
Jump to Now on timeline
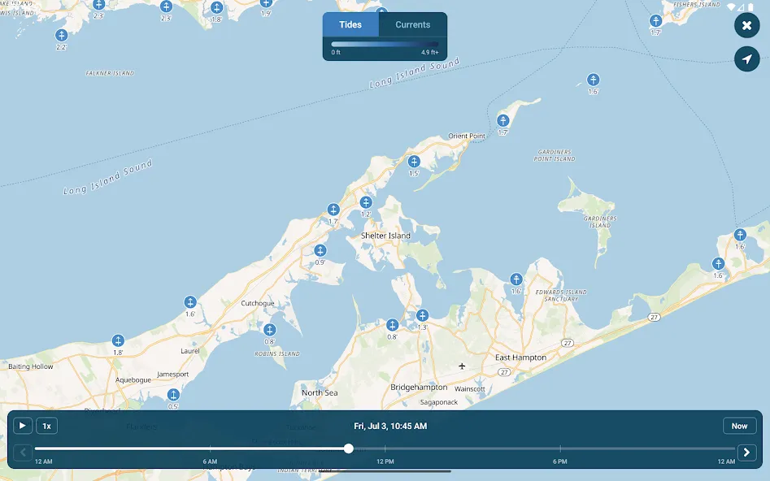739,426
